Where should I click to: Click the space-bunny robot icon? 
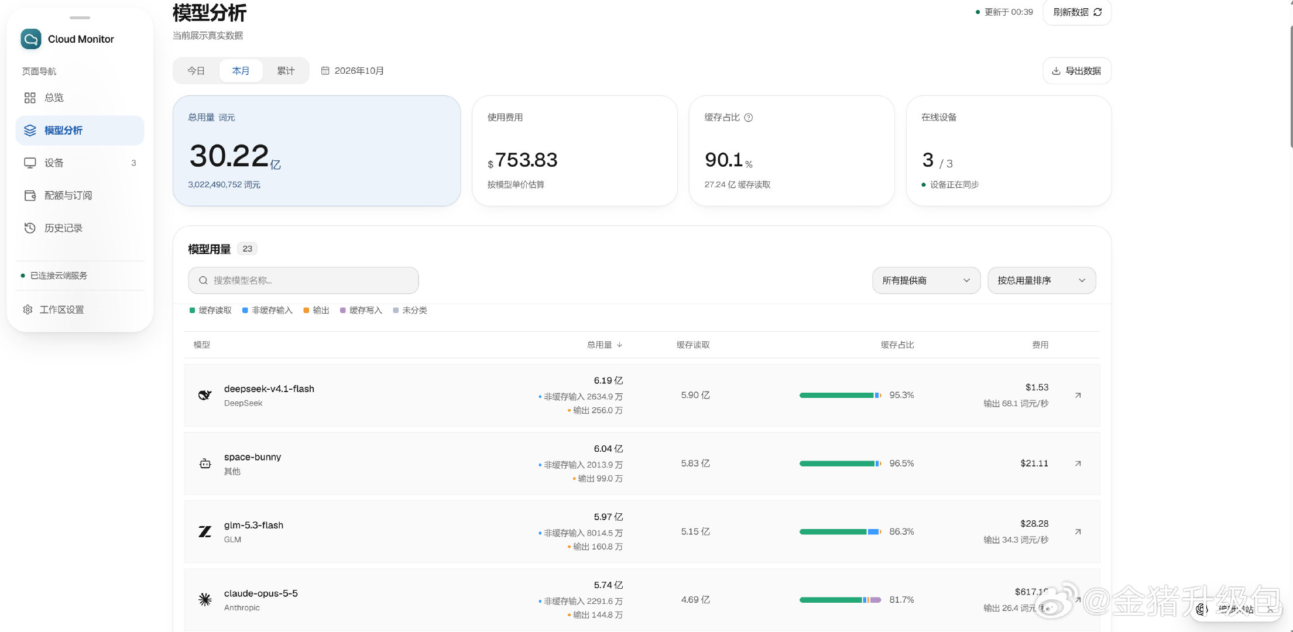tap(205, 463)
